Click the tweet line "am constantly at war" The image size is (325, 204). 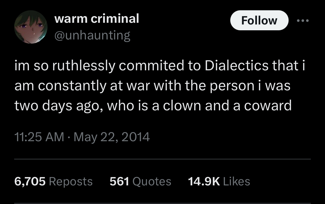click(x=152, y=86)
